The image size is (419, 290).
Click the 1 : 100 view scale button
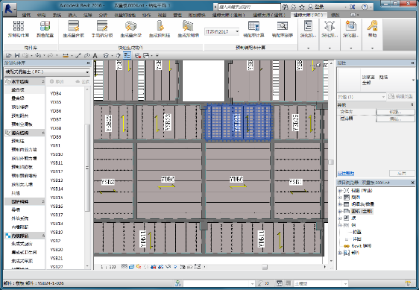[108, 267]
